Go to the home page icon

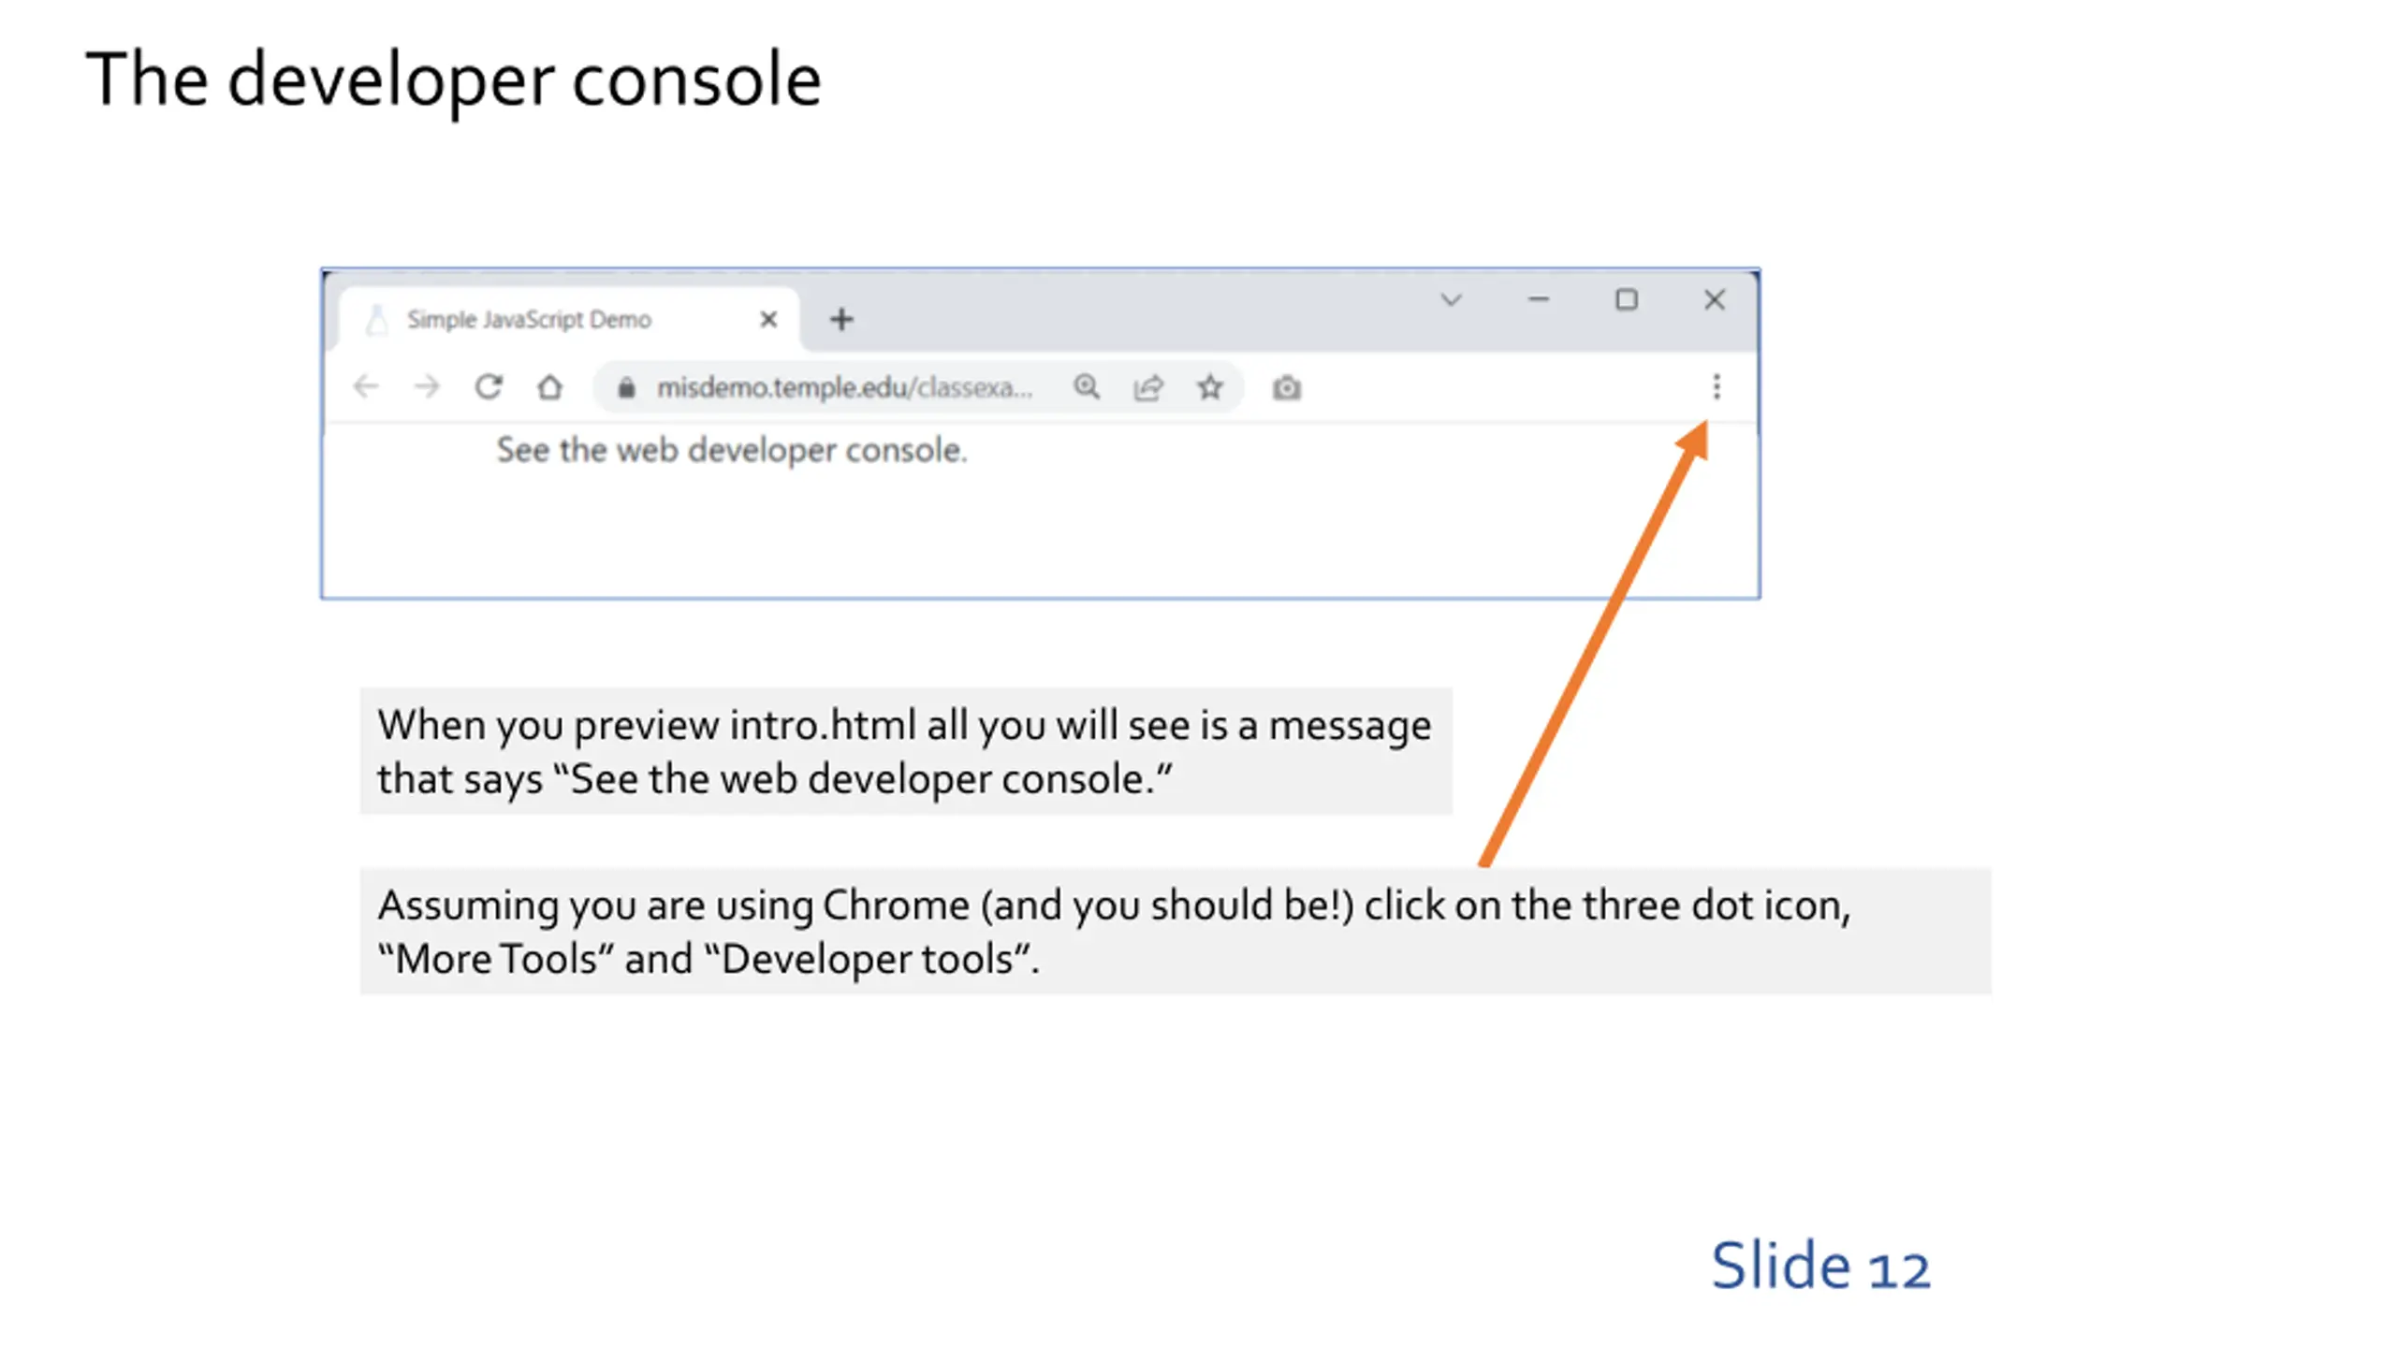pos(549,386)
